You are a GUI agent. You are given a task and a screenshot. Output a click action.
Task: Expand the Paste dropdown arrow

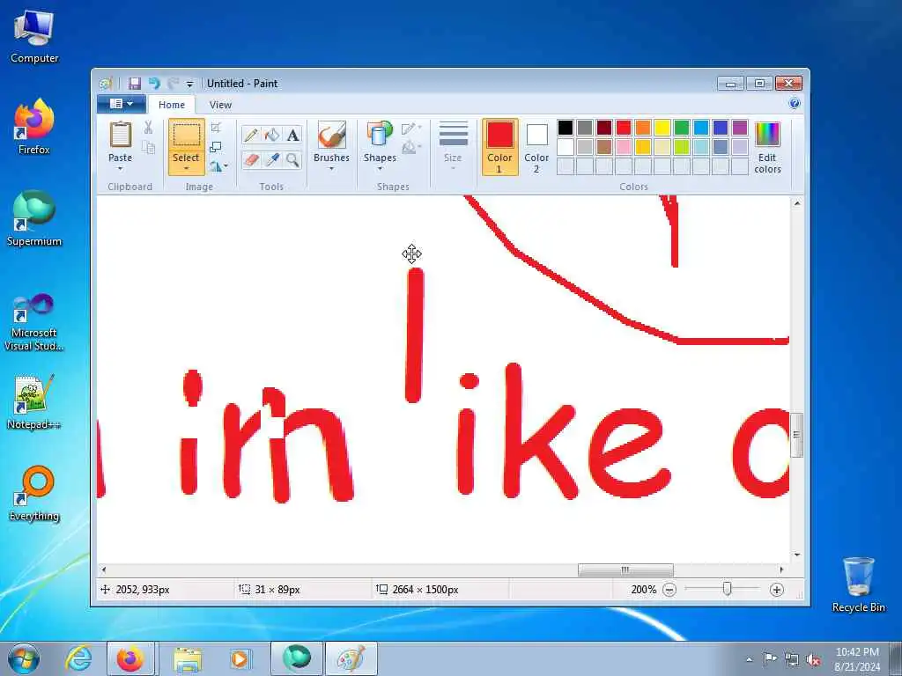pyautogui.click(x=120, y=169)
